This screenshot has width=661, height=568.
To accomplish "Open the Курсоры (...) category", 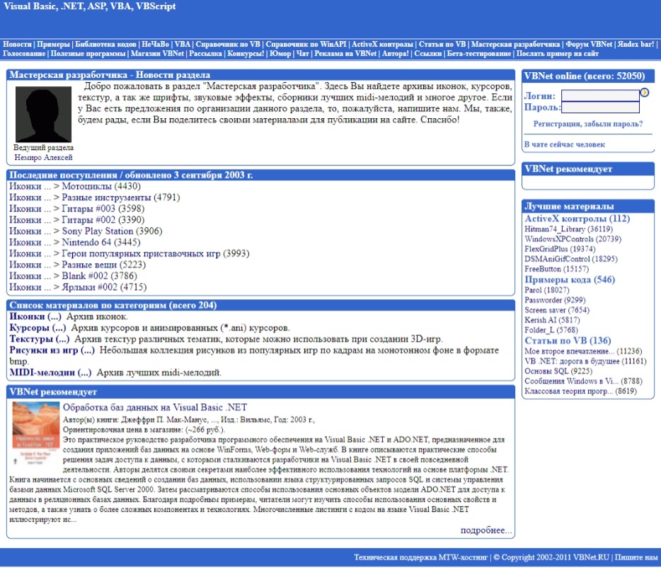I will click(x=38, y=328).
